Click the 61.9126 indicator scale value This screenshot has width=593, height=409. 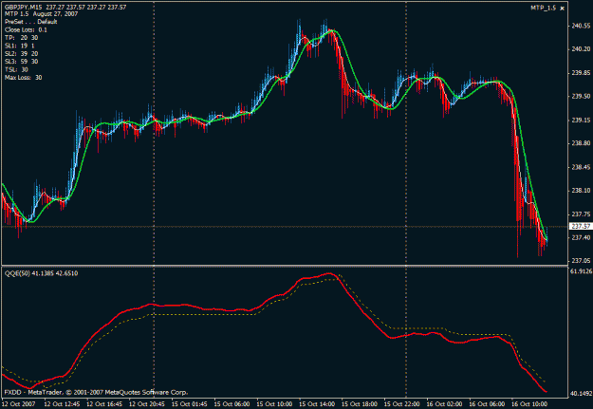click(581, 271)
